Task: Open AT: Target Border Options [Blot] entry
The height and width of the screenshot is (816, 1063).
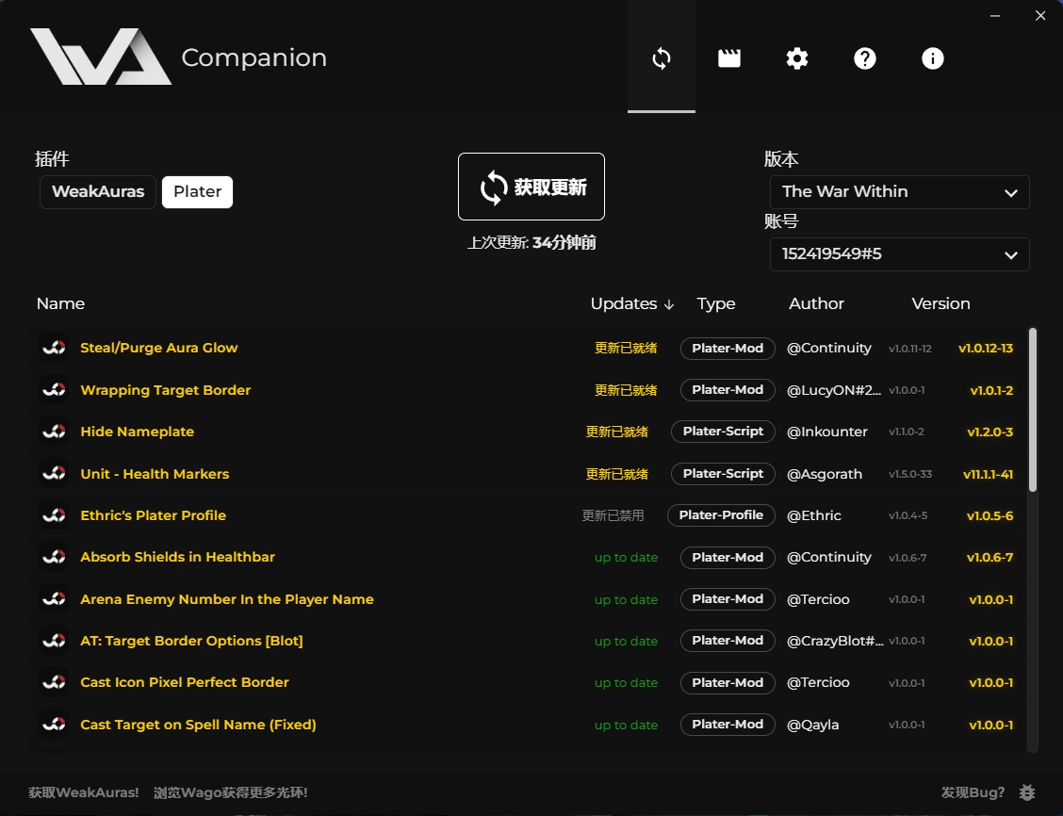Action: click(x=192, y=641)
